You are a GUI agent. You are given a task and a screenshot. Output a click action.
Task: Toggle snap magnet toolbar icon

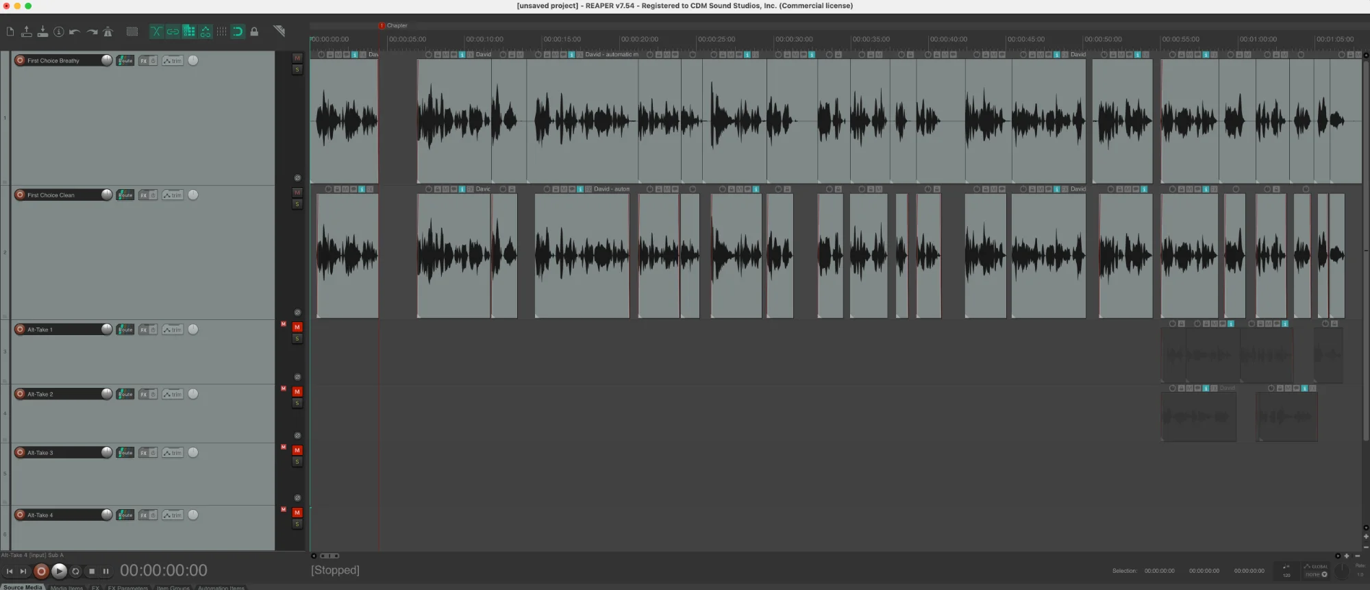point(238,32)
